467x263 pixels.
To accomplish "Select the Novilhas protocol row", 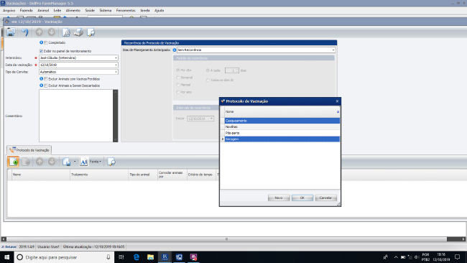I will click(x=282, y=127).
